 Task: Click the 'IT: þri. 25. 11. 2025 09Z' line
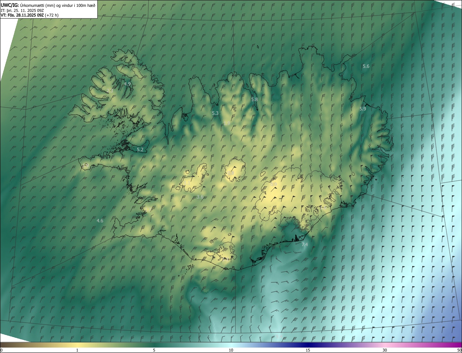22,10
